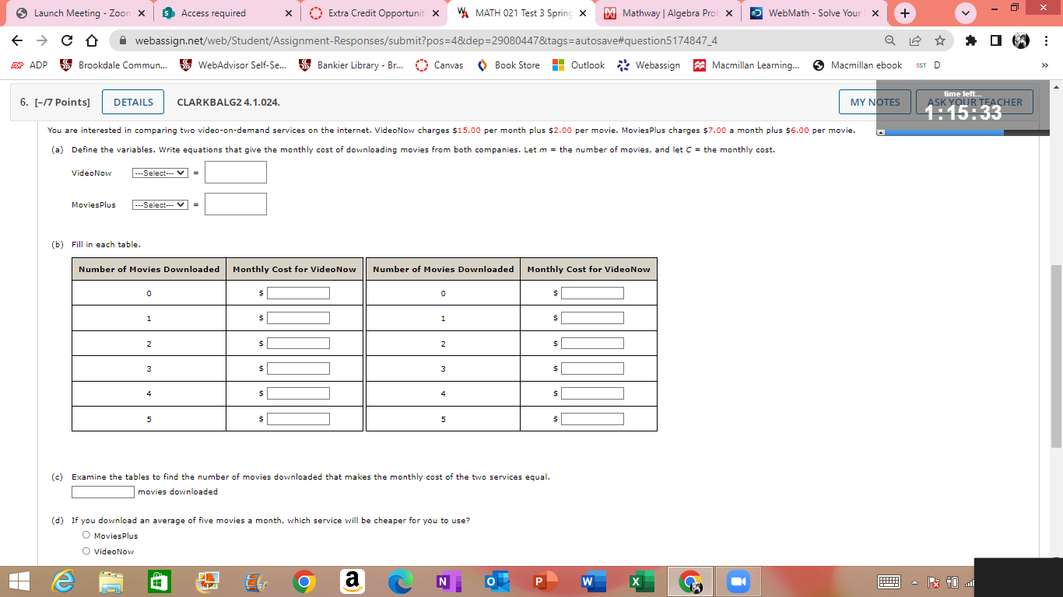1063x597 pixels.
Task: Click first table's cost field for 0 movies
Action: (298, 293)
